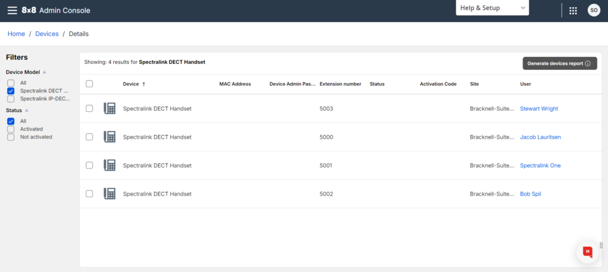Click the phone icon for extension 5002
Viewport: 608px width, 272px height.
point(110,194)
